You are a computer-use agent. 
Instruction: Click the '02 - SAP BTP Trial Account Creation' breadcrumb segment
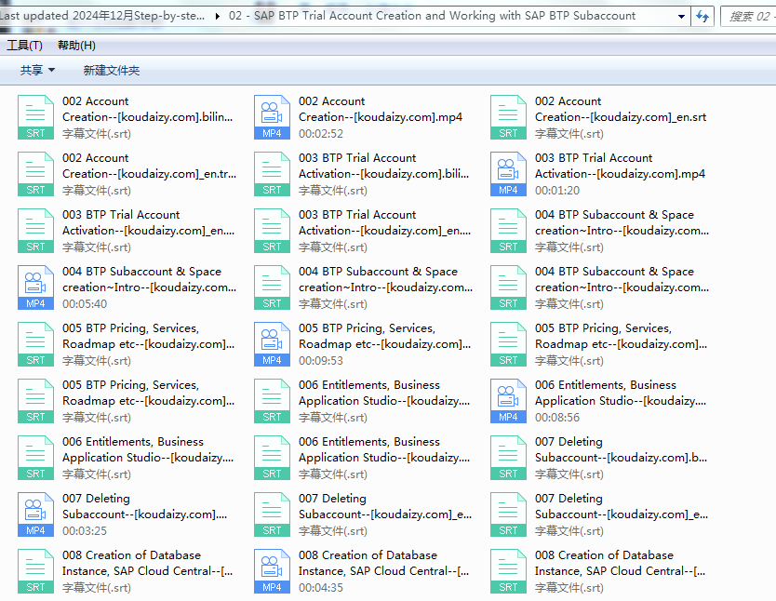coord(433,16)
